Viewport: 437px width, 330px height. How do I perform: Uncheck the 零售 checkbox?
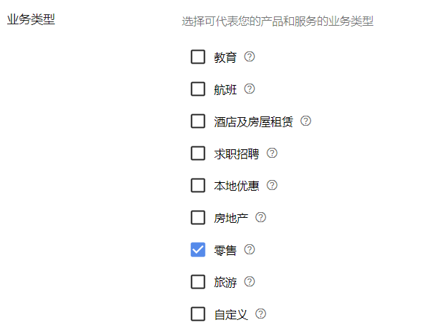click(x=198, y=249)
